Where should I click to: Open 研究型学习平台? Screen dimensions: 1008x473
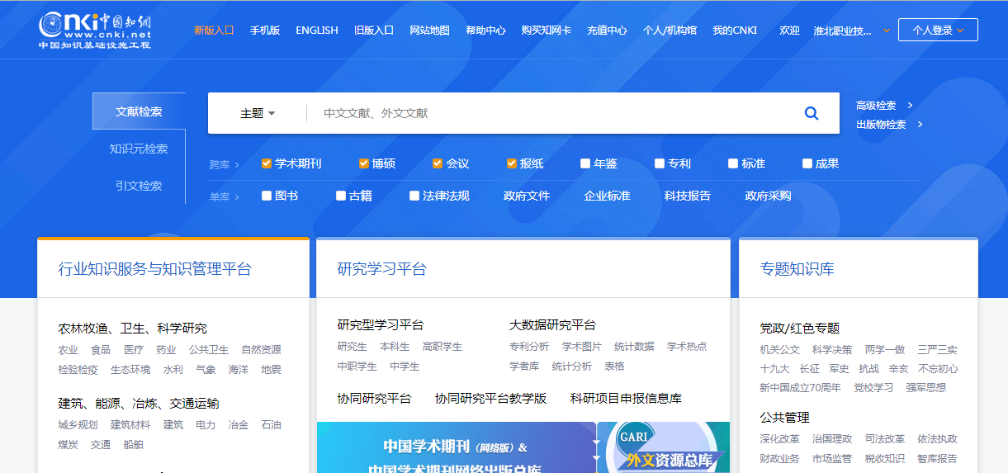[x=381, y=325]
